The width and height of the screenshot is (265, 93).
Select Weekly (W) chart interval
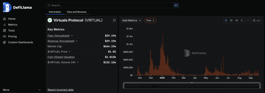[231, 21]
